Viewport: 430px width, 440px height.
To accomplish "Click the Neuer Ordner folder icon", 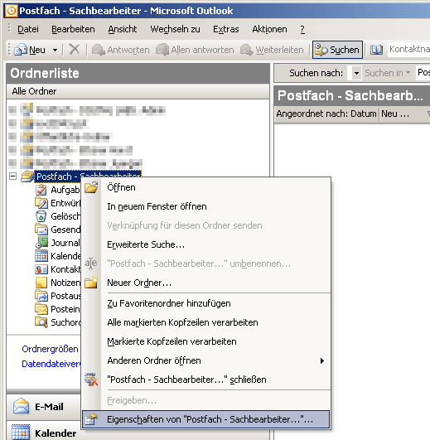I will point(91,283).
